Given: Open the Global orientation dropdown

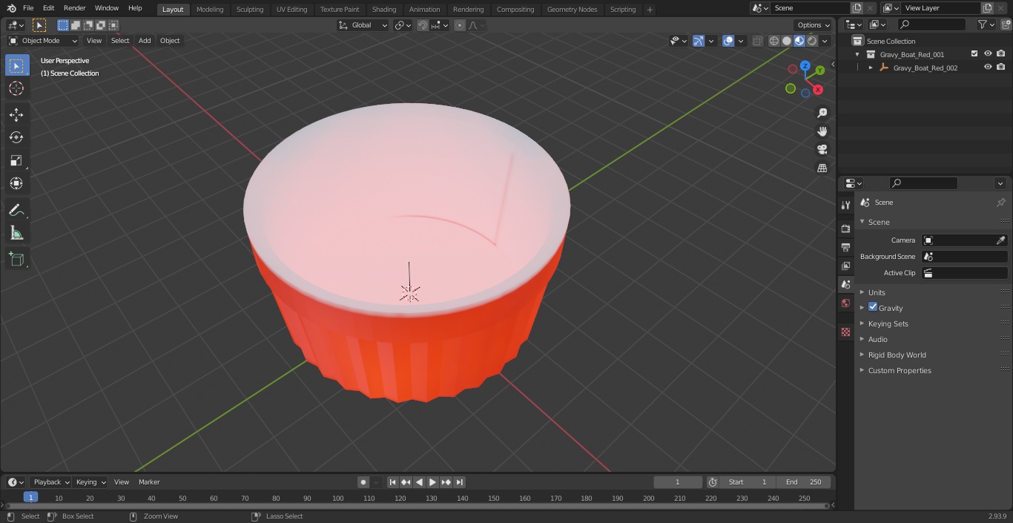Looking at the screenshot, I should click(x=363, y=25).
